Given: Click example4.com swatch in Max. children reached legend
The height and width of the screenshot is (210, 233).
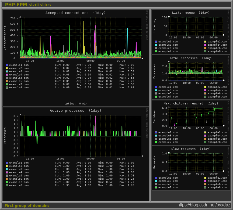Looking at the screenshot, I should point(205,136).
